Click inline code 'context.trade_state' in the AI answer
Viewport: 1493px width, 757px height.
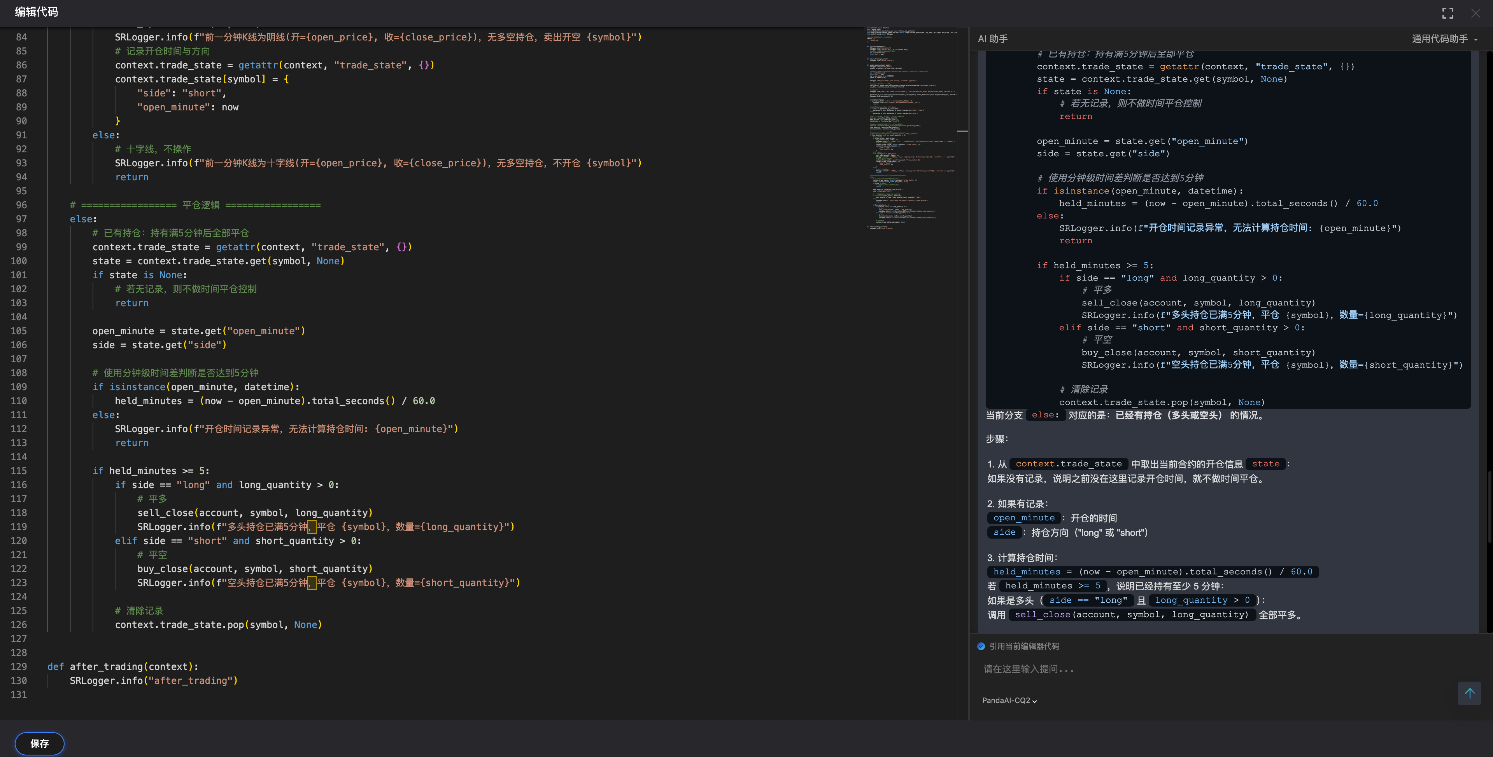pyautogui.click(x=1068, y=464)
